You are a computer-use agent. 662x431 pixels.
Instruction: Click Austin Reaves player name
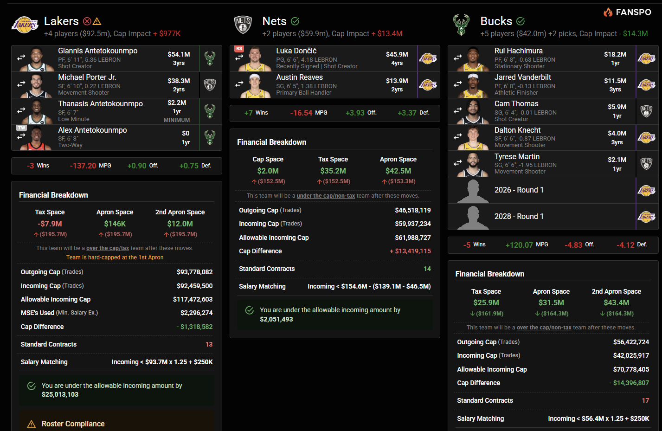coord(299,77)
